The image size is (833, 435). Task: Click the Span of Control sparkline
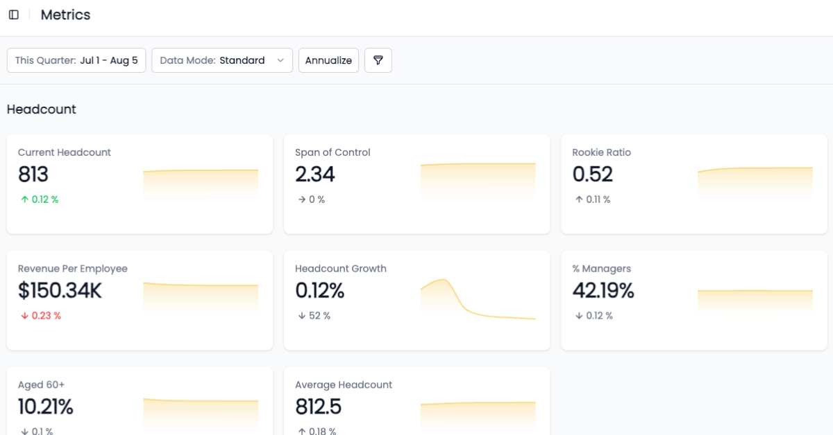tap(478, 181)
